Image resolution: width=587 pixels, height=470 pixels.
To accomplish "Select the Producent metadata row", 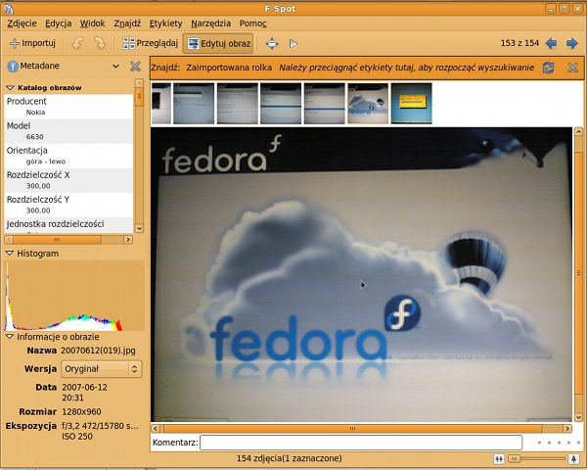I will (x=68, y=107).
